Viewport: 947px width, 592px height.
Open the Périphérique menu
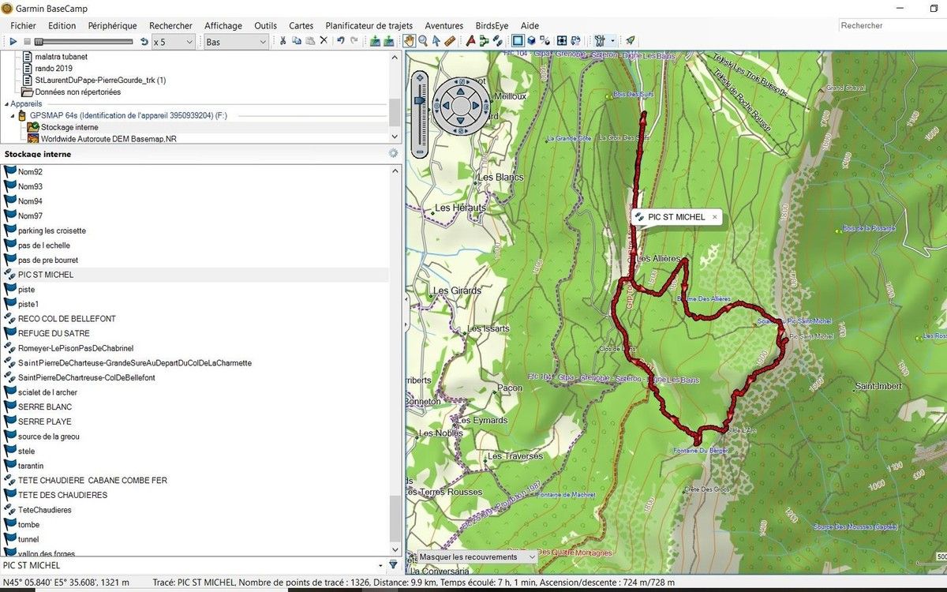click(x=112, y=25)
